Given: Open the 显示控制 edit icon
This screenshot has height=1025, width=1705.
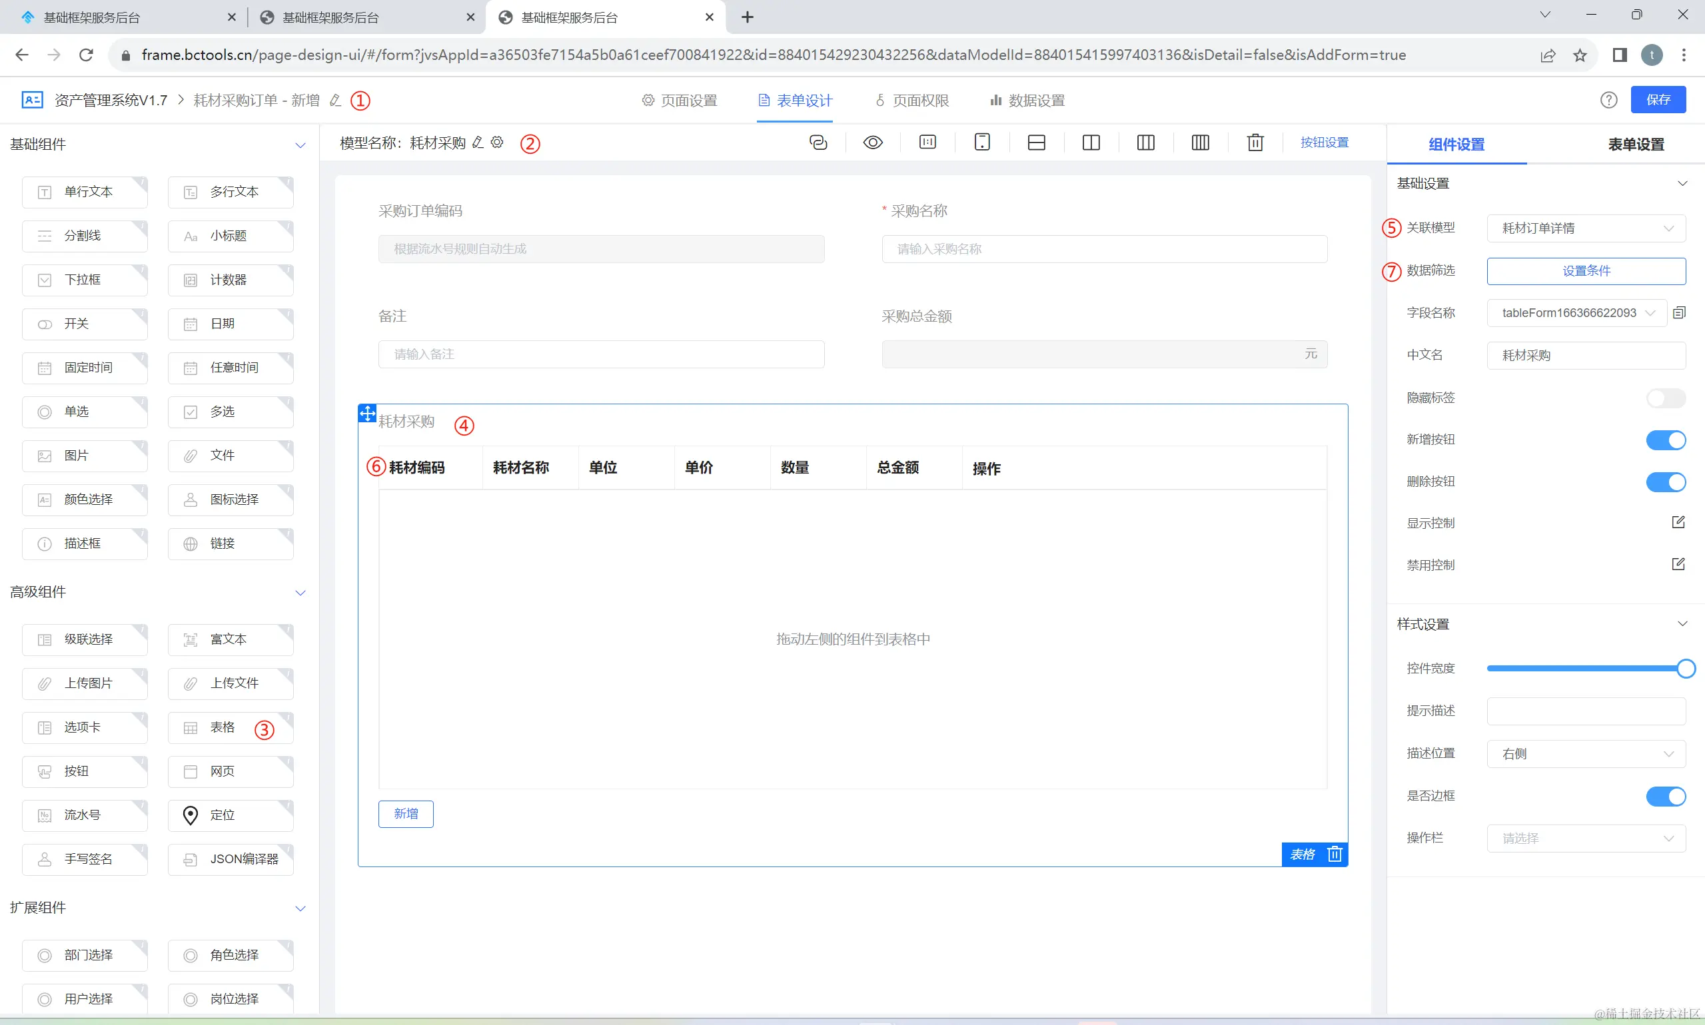Looking at the screenshot, I should pyautogui.click(x=1678, y=522).
